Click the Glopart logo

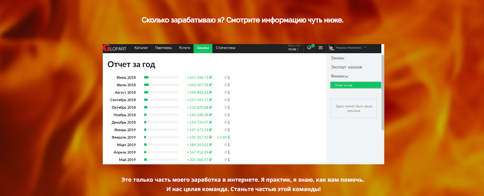(115, 48)
